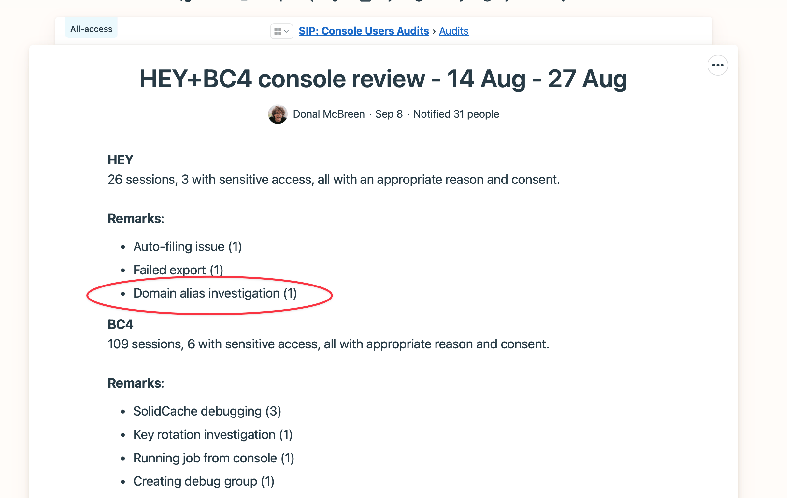
Task: Click the 109 sessions summary sentence
Action: pyautogui.click(x=328, y=344)
